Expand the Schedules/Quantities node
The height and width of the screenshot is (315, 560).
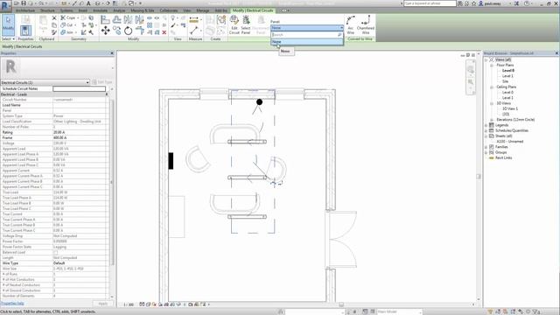click(486, 130)
